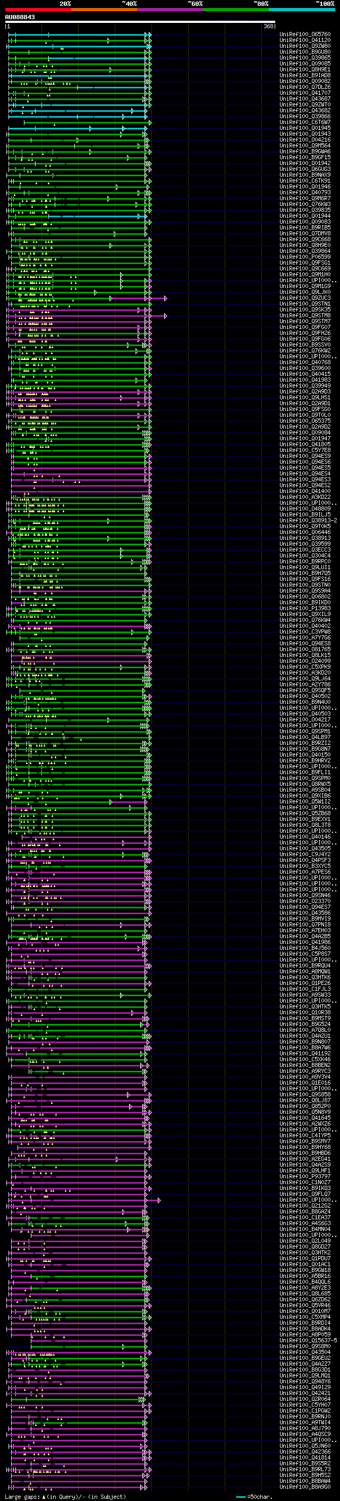
Task: Open hit UniRef100_Q9LHS1
Action: pyautogui.click(x=305, y=397)
